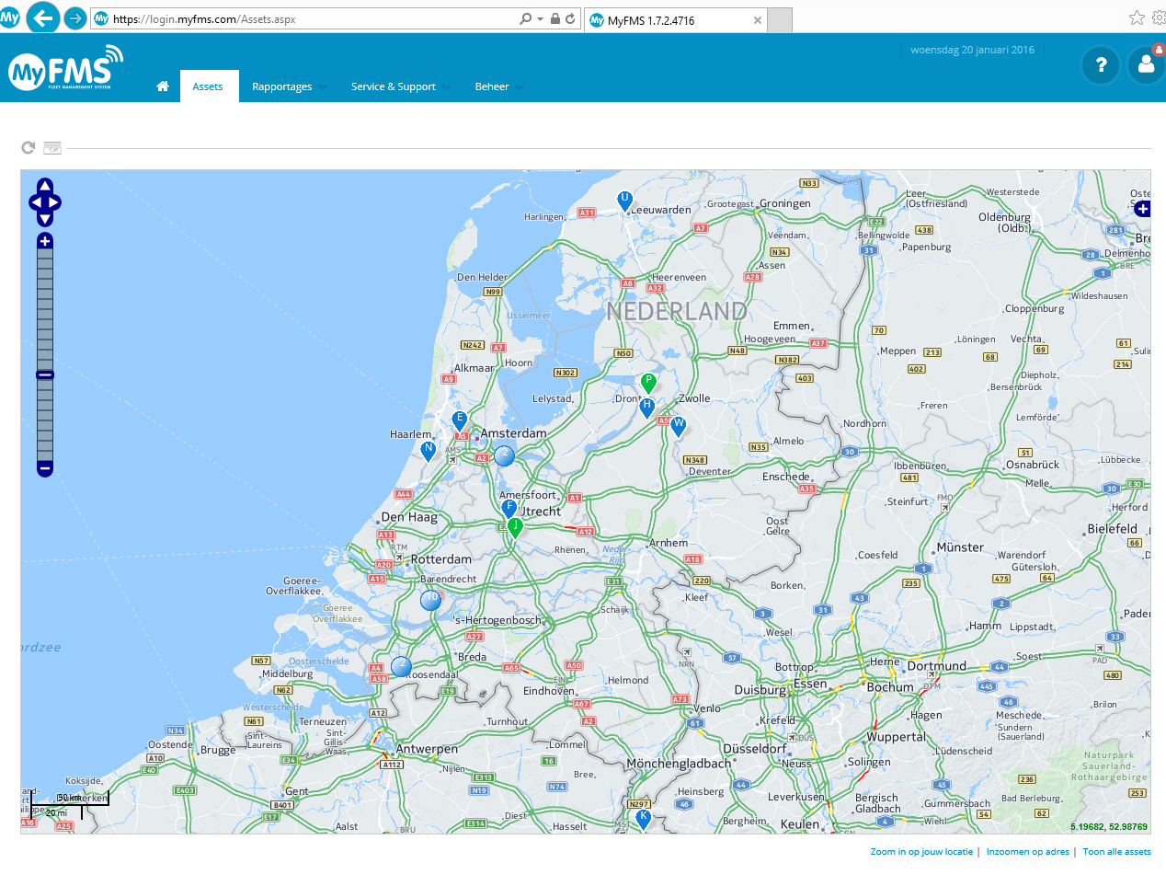Open the user account profile icon
Screen dimensions: 1166x886
(x=1146, y=65)
